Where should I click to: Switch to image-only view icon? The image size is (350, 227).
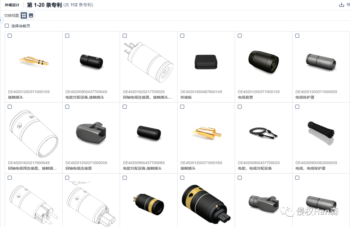point(31,16)
